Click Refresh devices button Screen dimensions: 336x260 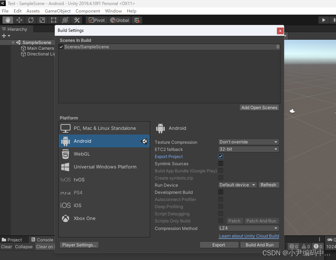coord(269,185)
